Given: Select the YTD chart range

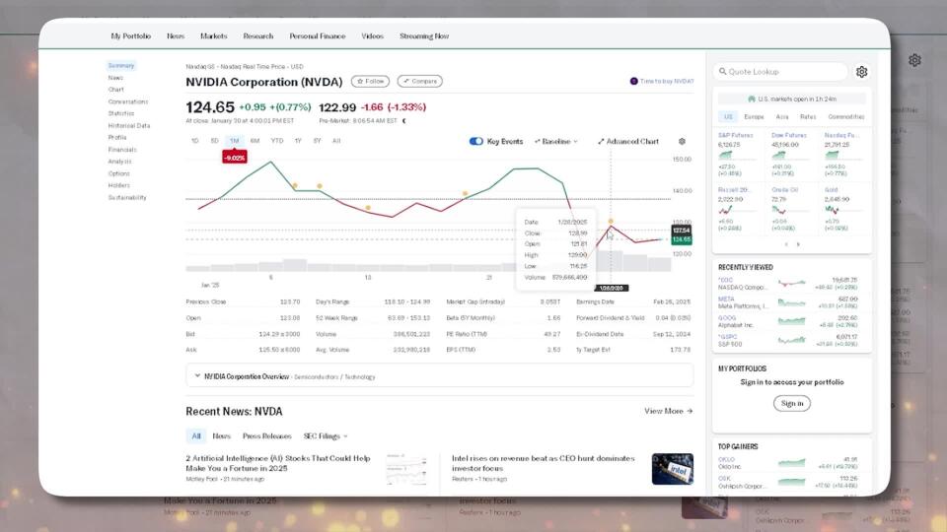Looking at the screenshot, I should [x=276, y=141].
